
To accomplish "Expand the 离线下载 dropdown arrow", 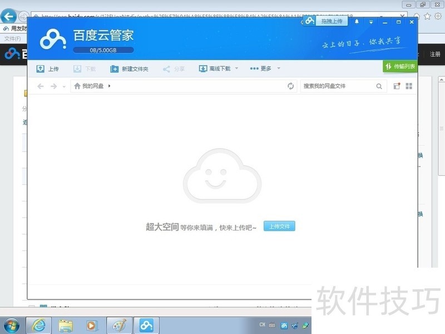I will [236, 68].
